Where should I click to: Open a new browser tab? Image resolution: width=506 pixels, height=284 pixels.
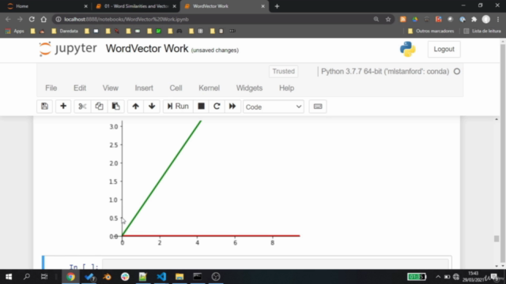[x=277, y=6]
